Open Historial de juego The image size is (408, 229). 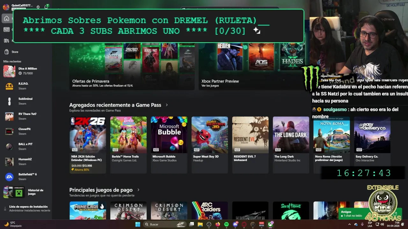(25, 192)
